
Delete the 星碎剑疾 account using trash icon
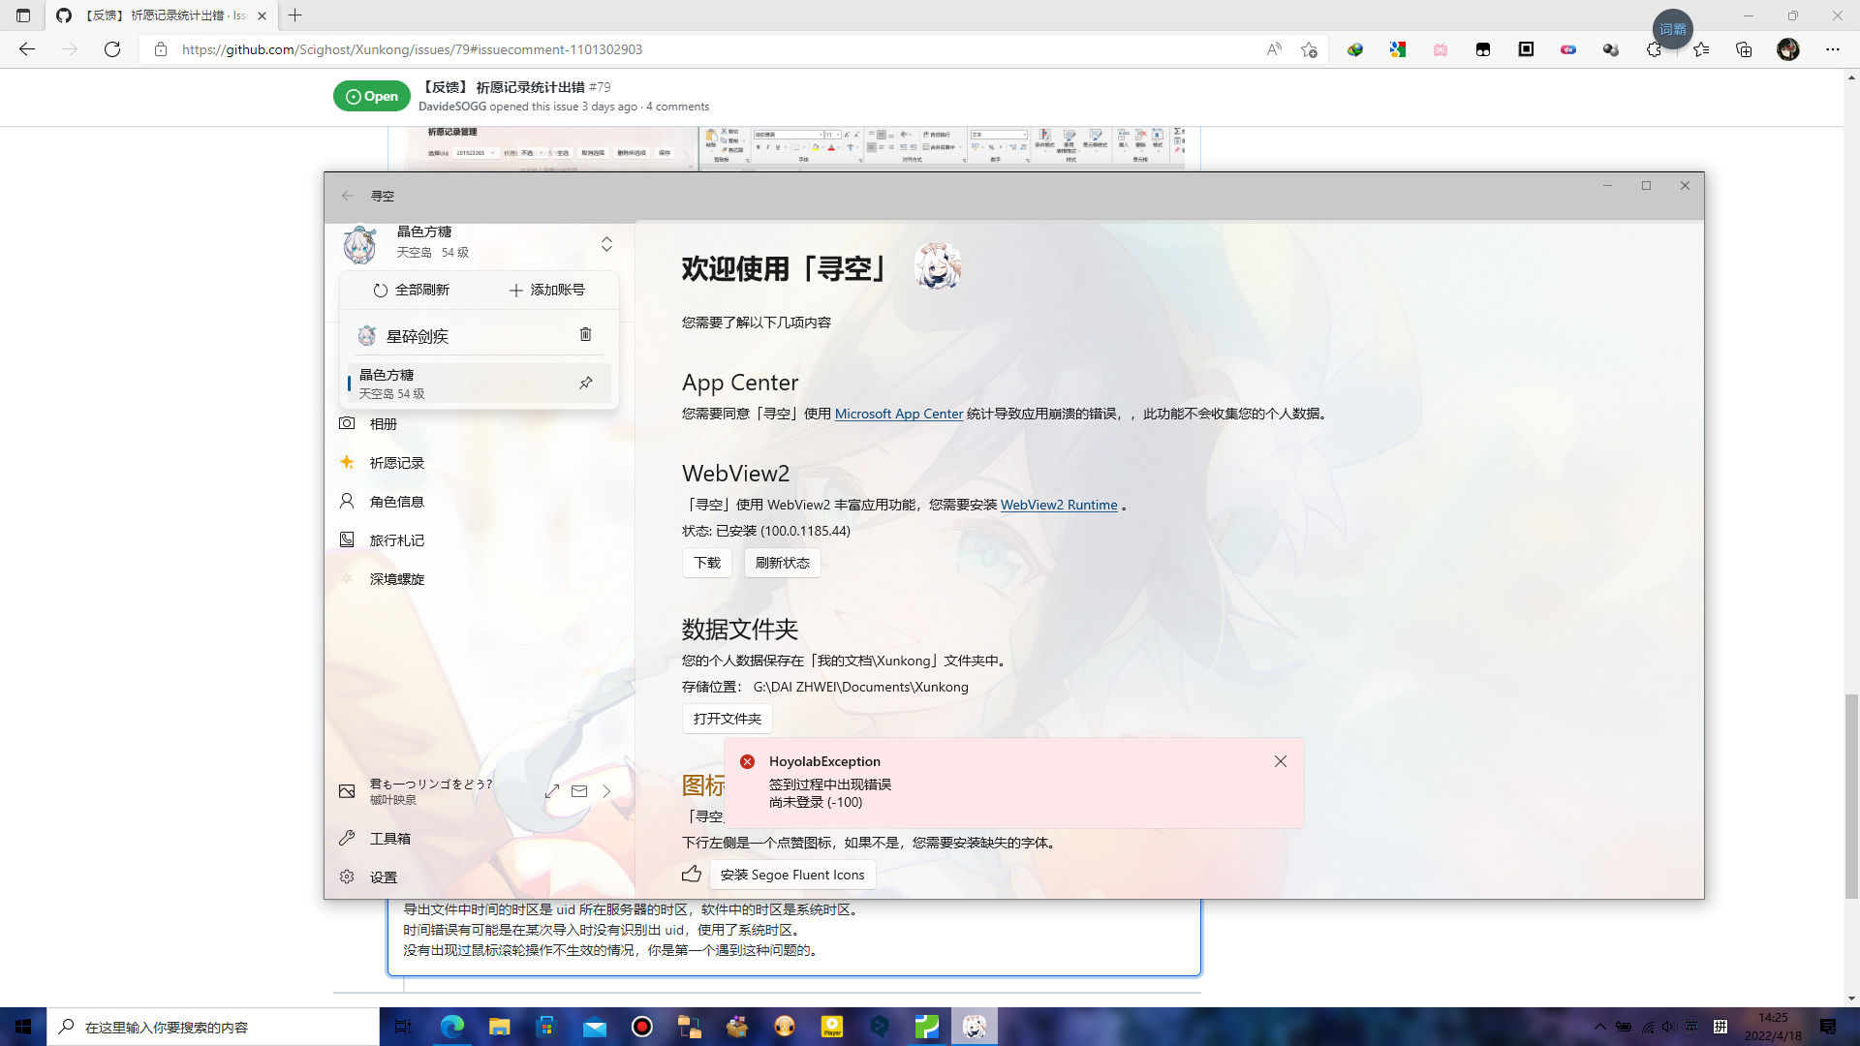(x=585, y=334)
